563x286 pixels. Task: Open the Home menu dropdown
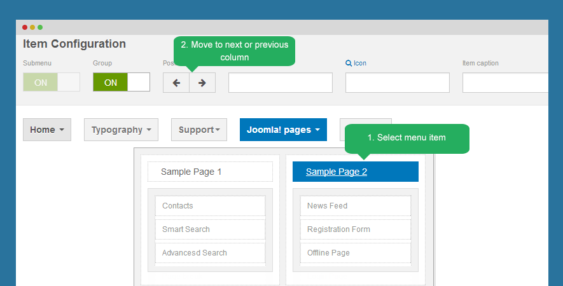click(47, 130)
